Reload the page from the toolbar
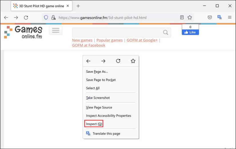Image resolution: width=236 pixels, height=149 pixels. click(26, 18)
